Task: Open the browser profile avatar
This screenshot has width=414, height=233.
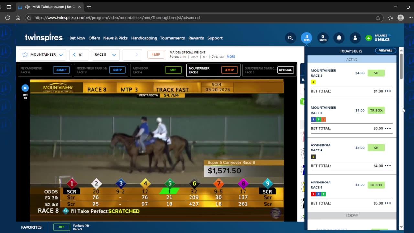Action: [x=400, y=18]
